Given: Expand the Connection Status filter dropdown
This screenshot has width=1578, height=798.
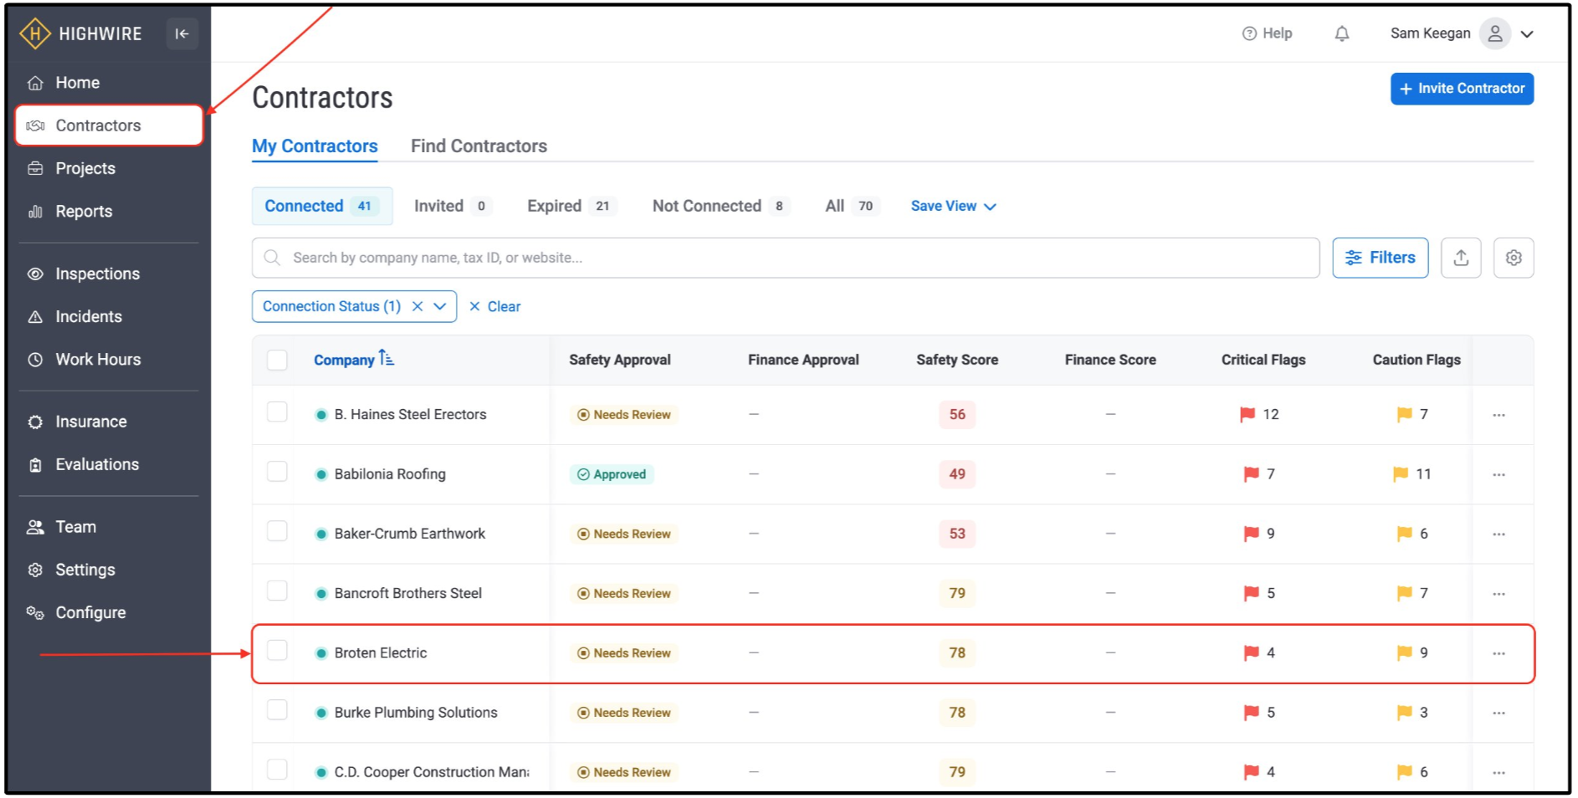Looking at the screenshot, I should click(x=439, y=306).
